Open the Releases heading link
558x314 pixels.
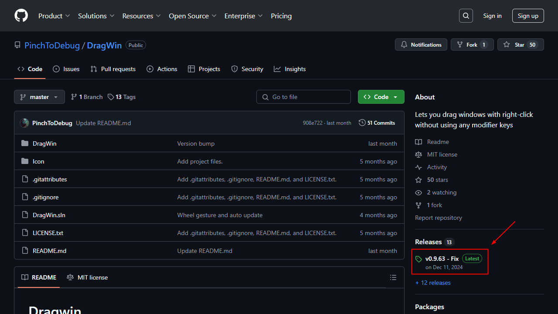(x=428, y=242)
